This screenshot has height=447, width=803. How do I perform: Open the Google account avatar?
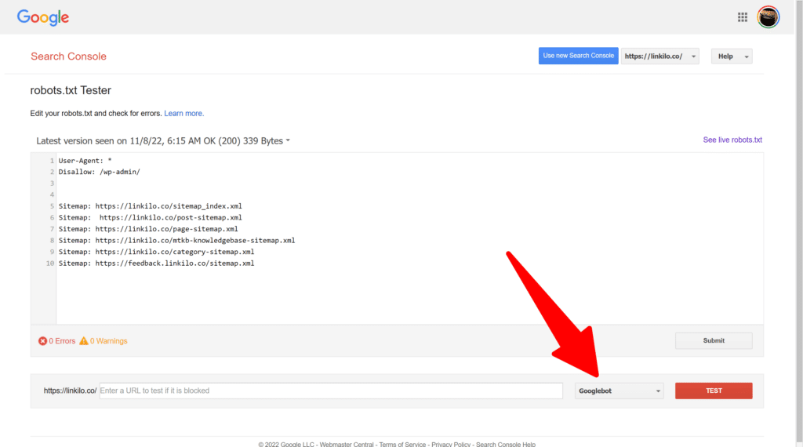point(768,17)
